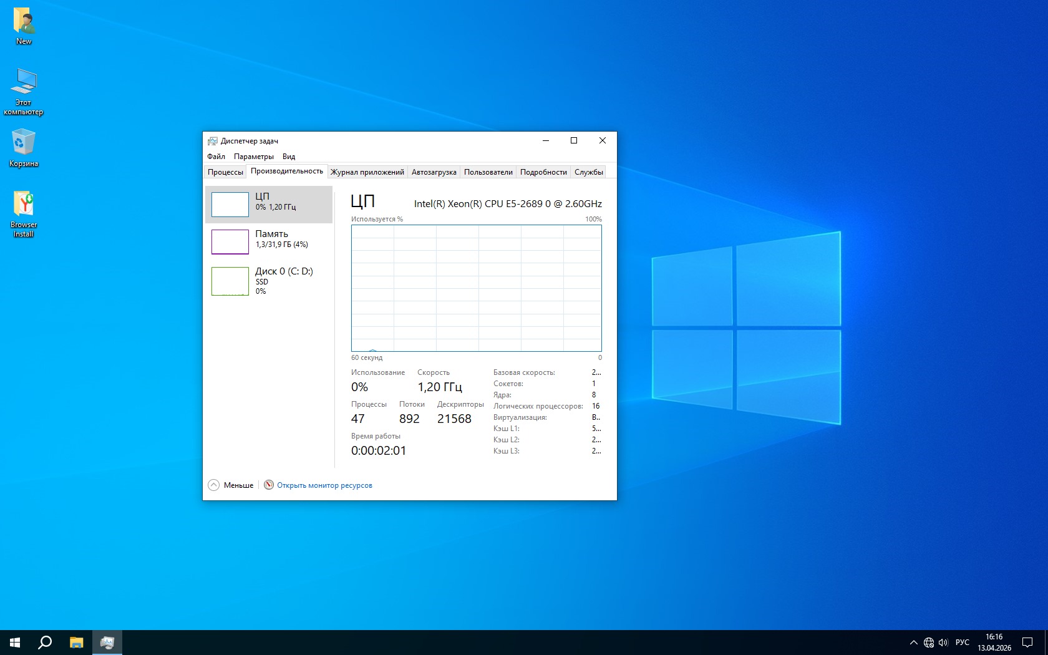The height and width of the screenshot is (655, 1048).
Task: Select Disk 0 (C: D:) in the sidebar
Action: [269, 281]
